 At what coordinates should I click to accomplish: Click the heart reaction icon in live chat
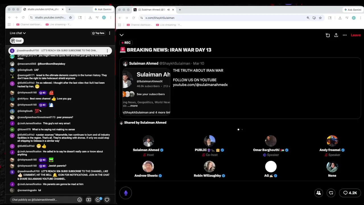point(107,200)
